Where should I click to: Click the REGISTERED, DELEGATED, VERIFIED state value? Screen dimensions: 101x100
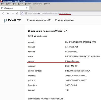point(83,56)
